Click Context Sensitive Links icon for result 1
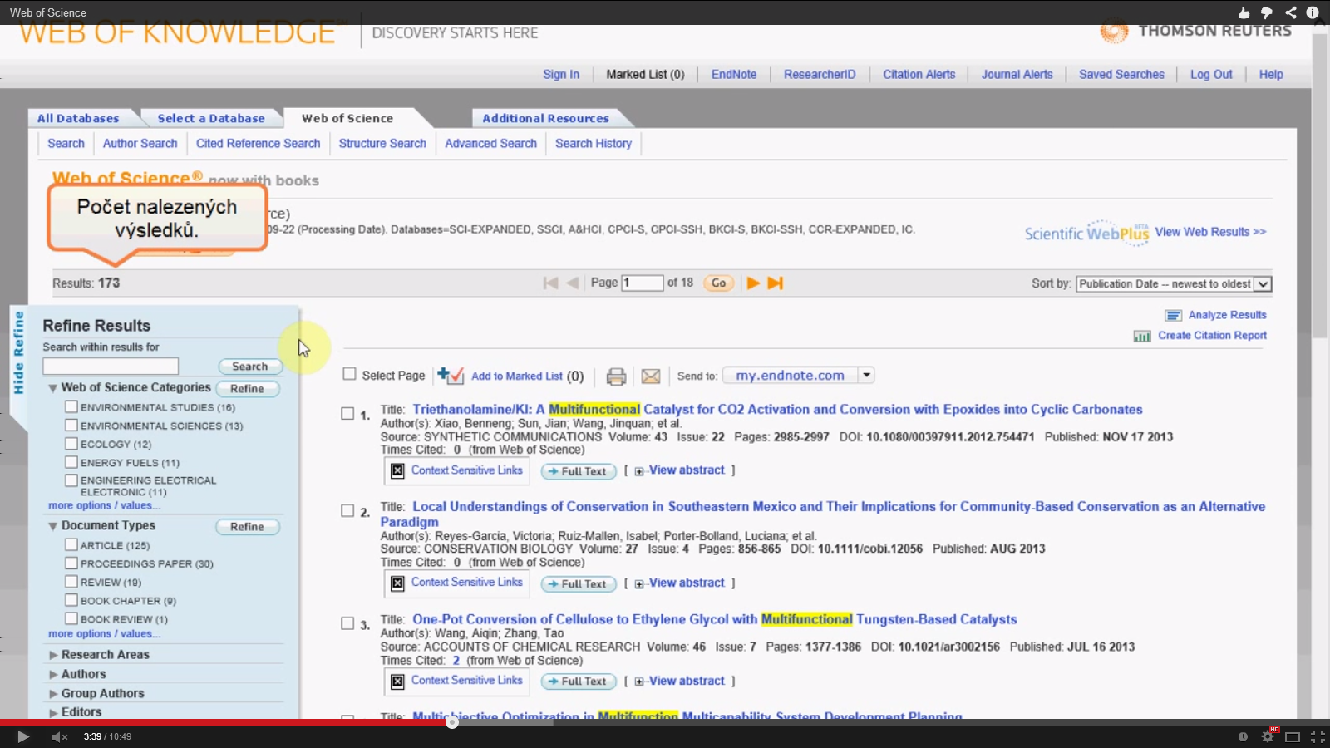Viewport: 1330px width, 748px height. pyautogui.click(x=397, y=470)
